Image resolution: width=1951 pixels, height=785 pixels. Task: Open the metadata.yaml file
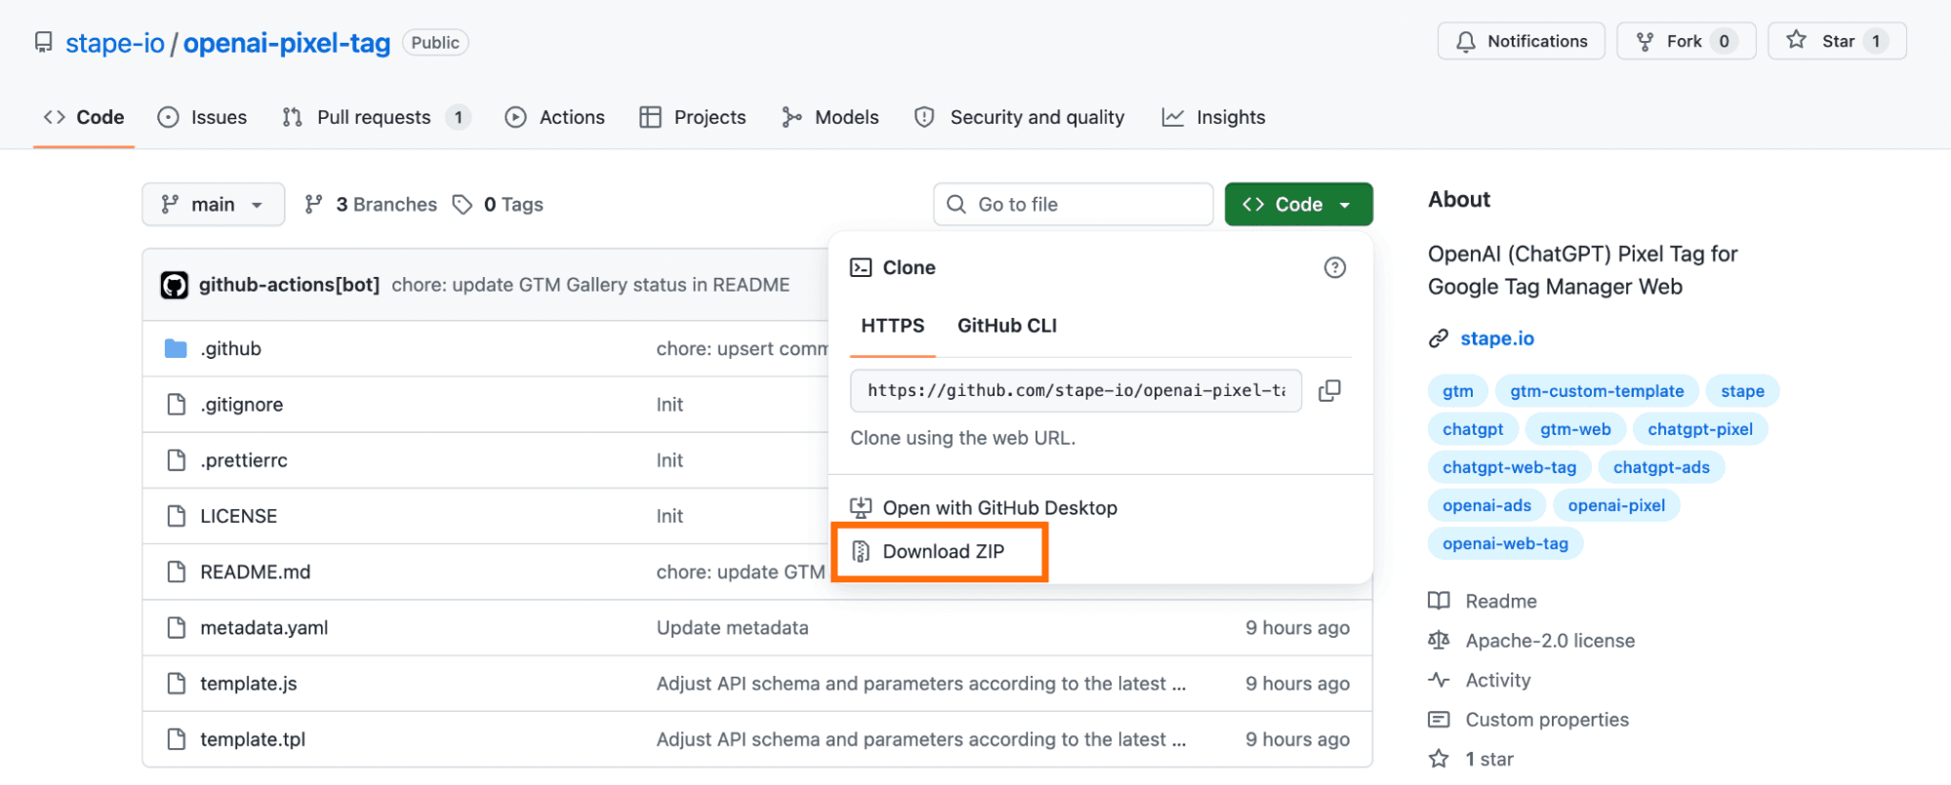[x=264, y=627]
